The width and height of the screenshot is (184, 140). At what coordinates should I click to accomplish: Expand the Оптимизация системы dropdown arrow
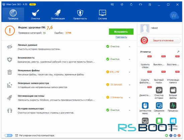(x=129, y=97)
